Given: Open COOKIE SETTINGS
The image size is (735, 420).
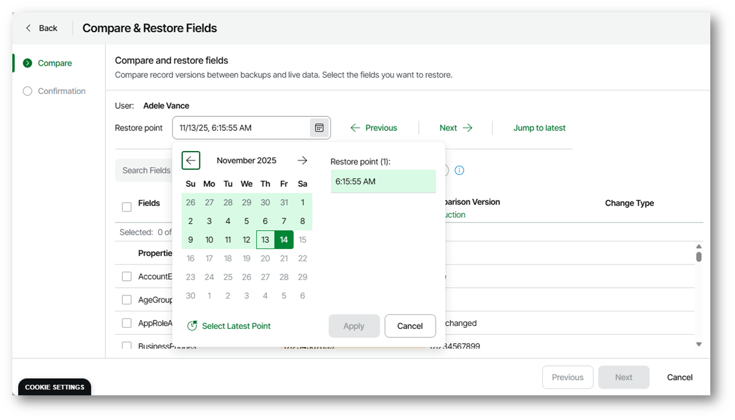Looking at the screenshot, I should pyautogui.click(x=55, y=387).
